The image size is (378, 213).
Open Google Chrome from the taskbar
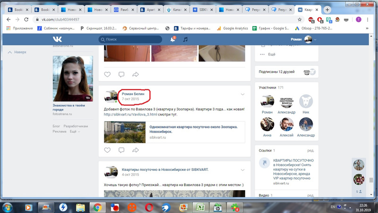click(97, 207)
